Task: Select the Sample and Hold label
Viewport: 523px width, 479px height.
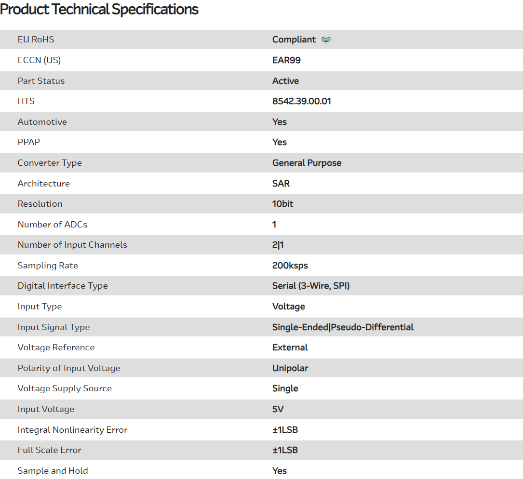Action: (53, 471)
